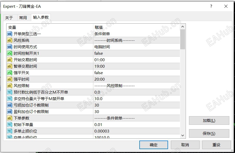Screen dimensions: 235x153
Task: Close the Expert dialog window
Action: (x=226, y=6)
